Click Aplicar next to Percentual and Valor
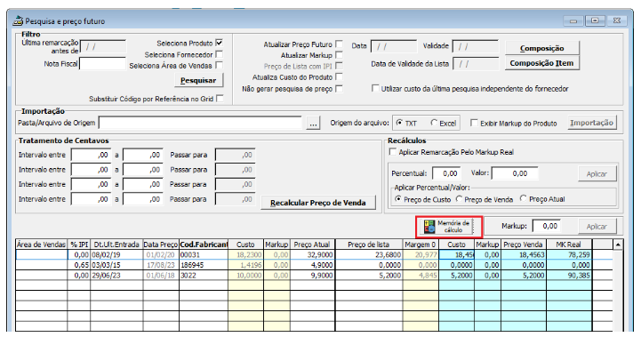The width and height of the screenshot is (641, 345). pyautogui.click(x=597, y=173)
